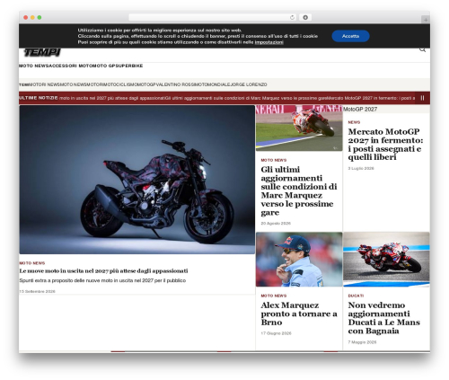Screen dimensions: 449x380
Task: Select the Motociclismo tag
Action: click(121, 84)
